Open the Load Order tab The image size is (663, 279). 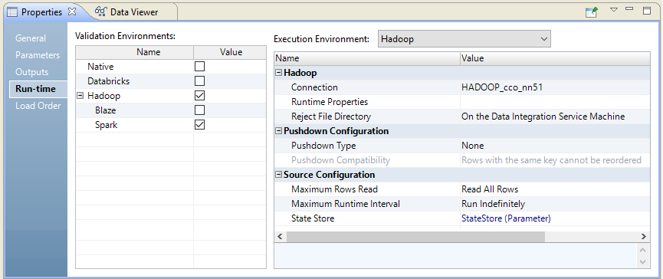pyautogui.click(x=38, y=106)
